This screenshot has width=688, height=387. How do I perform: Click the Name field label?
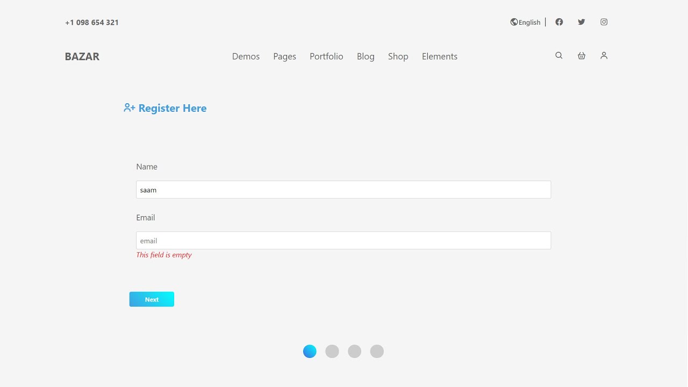point(147,167)
